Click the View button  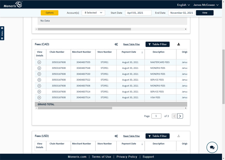(205, 13)
